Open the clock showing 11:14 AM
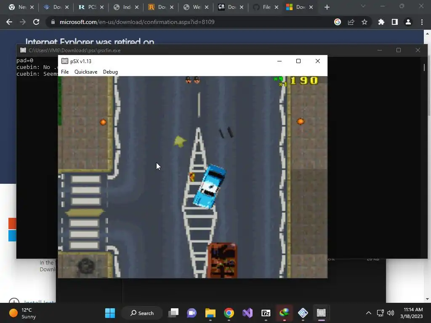Viewport: 431px width, 323px height. tap(412, 313)
